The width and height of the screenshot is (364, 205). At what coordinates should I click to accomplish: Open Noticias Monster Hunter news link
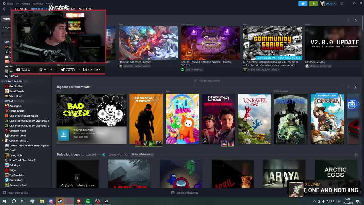tap(135, 62)
